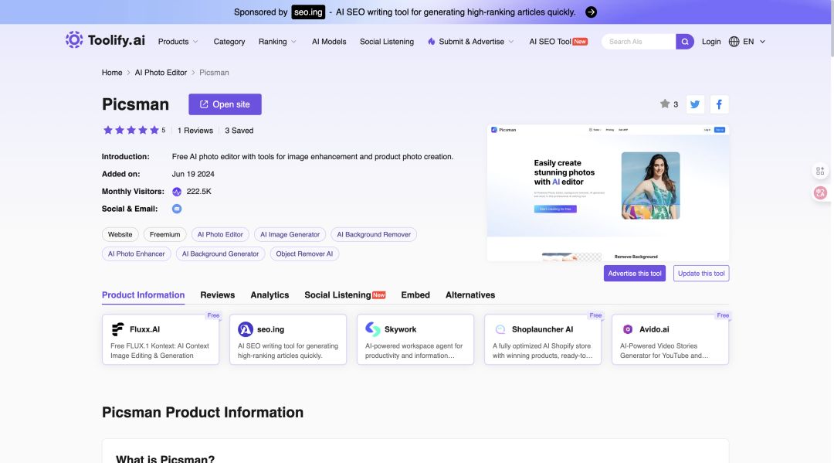
Task: Switch to the Alternatives tab
Action: (470, 294)
